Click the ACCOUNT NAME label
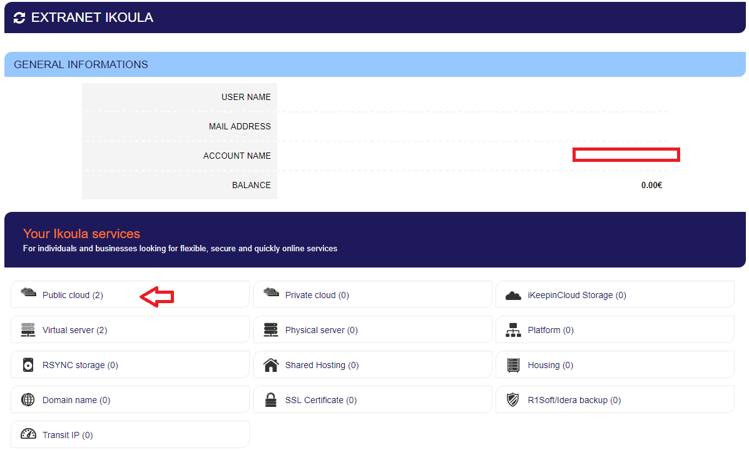The image size is (749, 455). tap(237, 156)
